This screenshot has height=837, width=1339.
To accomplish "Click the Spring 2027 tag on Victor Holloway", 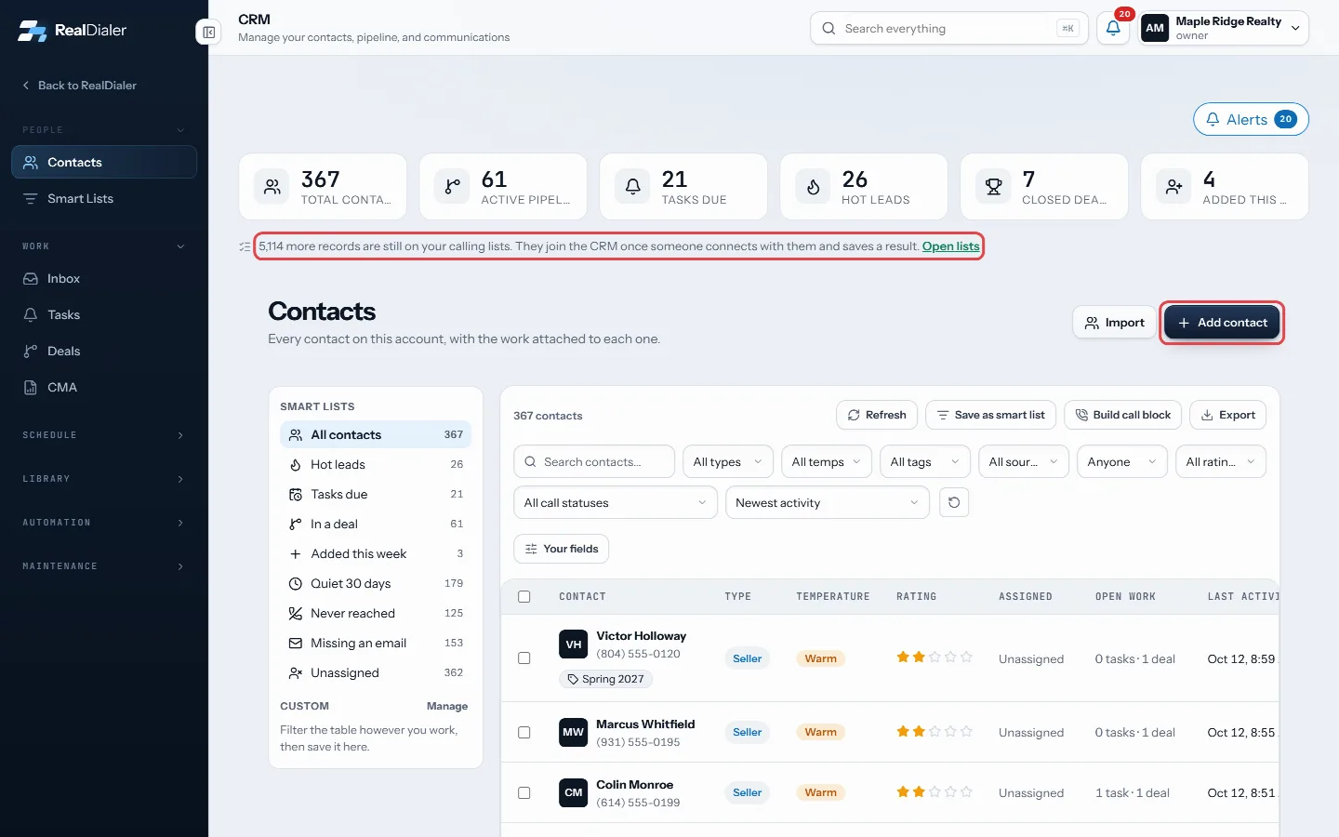I will (x=605, y=679).
